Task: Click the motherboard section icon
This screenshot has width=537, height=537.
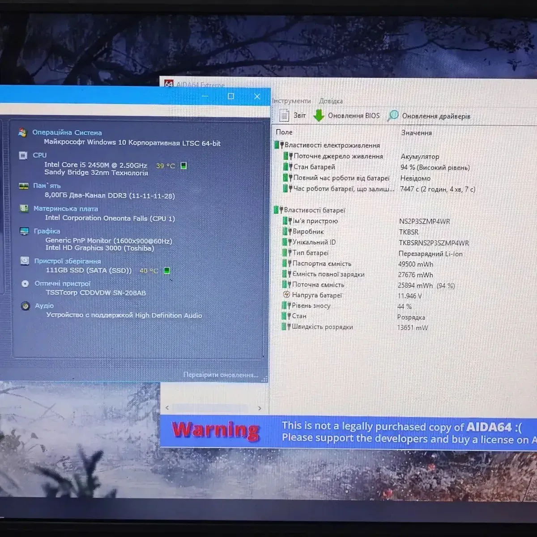Action: point(24,209)
